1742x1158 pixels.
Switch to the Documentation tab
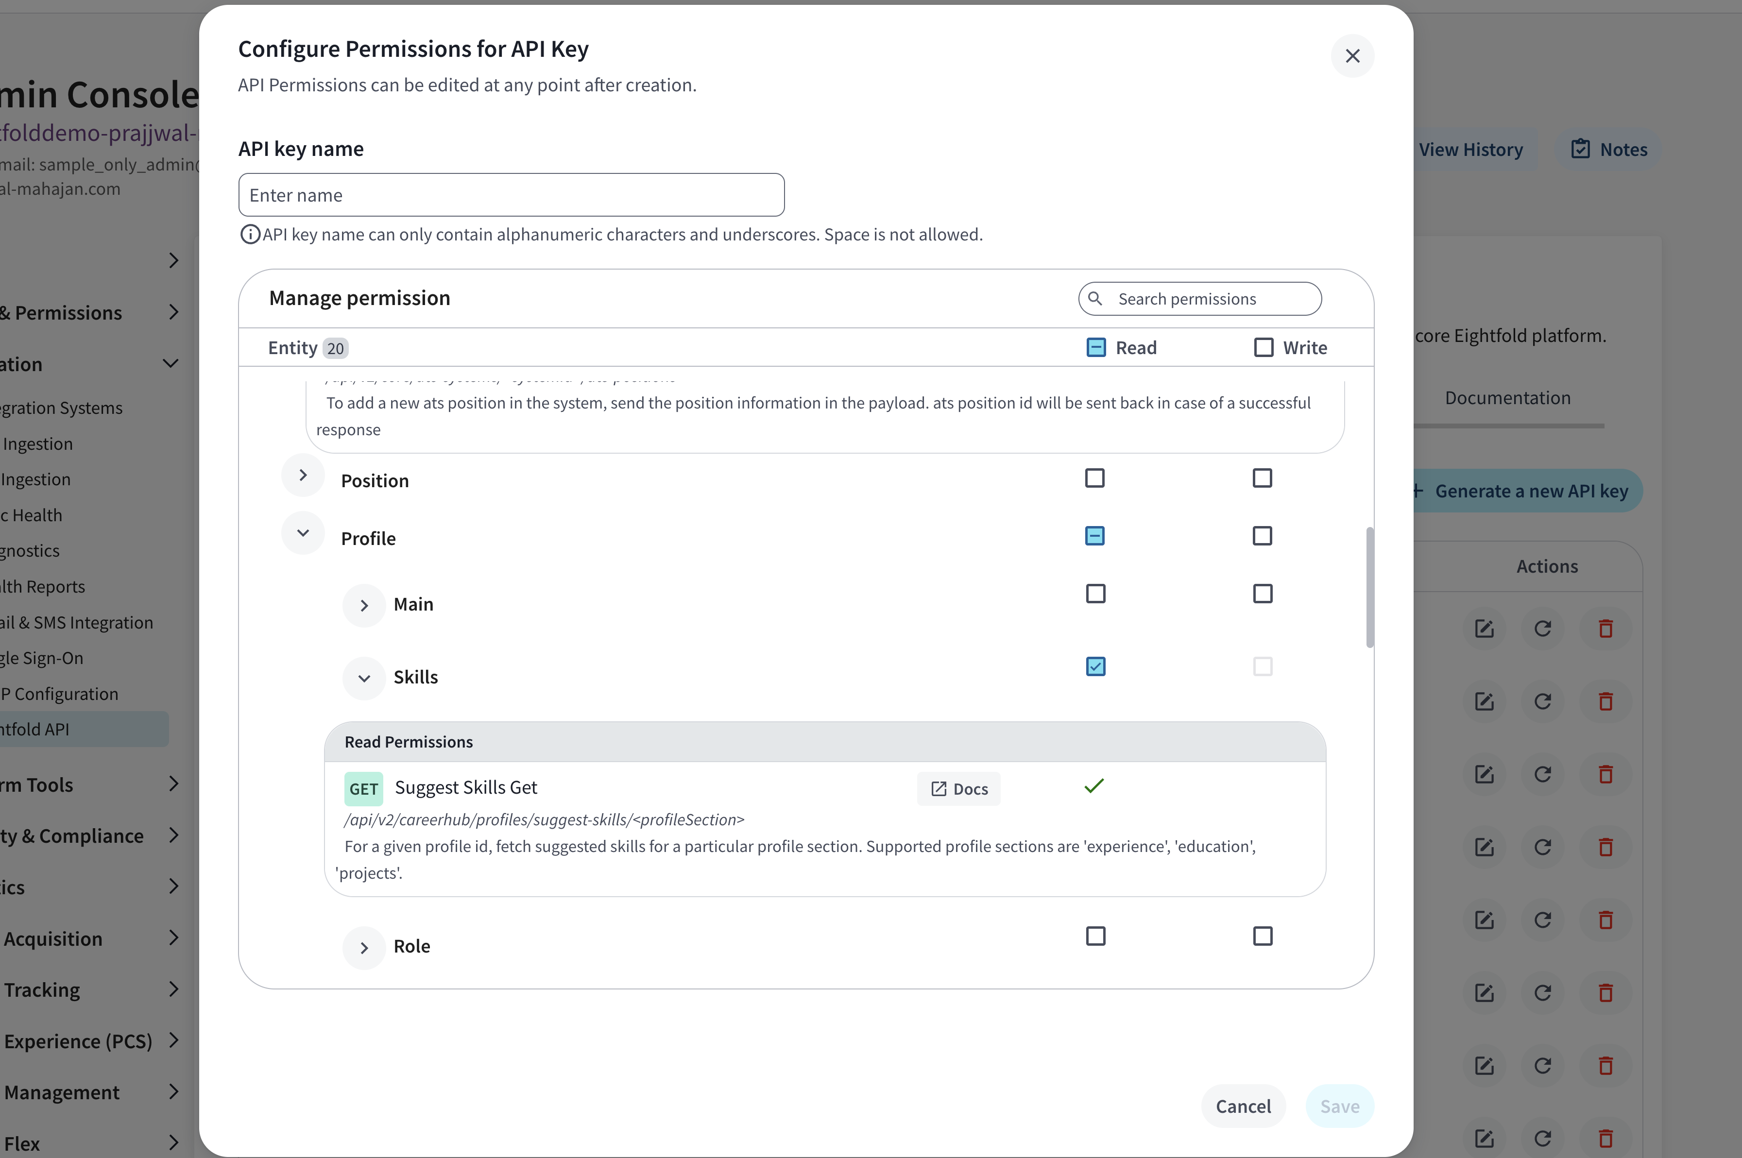click(1507, 398)
